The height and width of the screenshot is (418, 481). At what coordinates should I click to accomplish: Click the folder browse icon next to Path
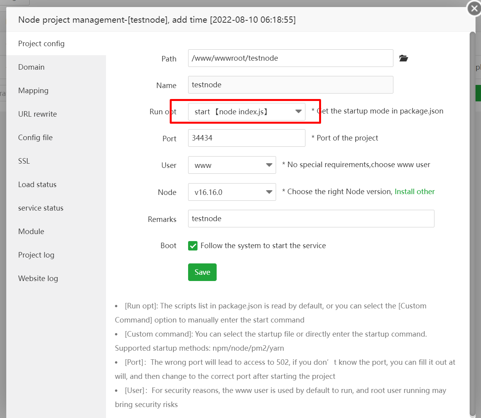pyautogui.click(x=404, y=58)
